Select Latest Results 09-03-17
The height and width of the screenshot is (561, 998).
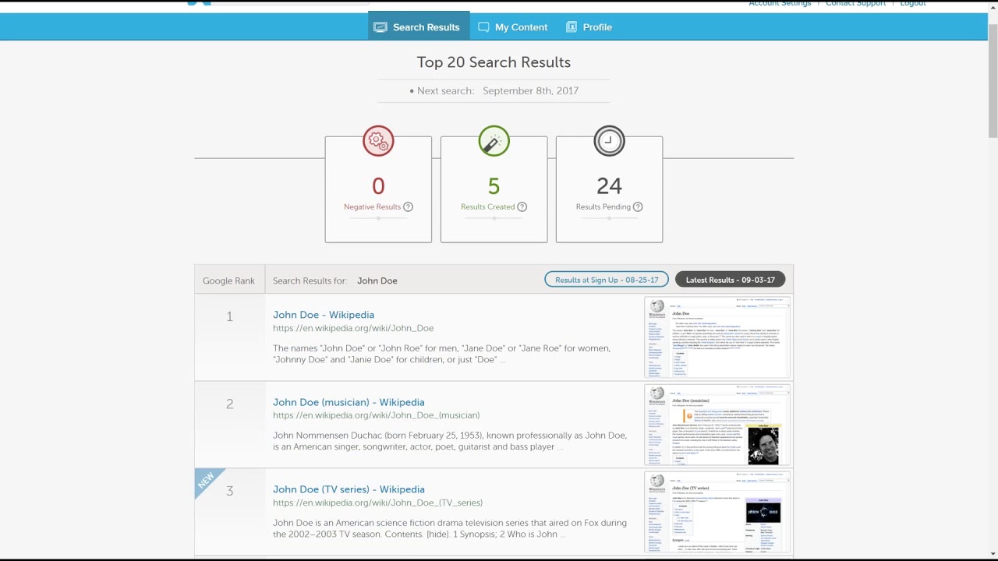731,280
